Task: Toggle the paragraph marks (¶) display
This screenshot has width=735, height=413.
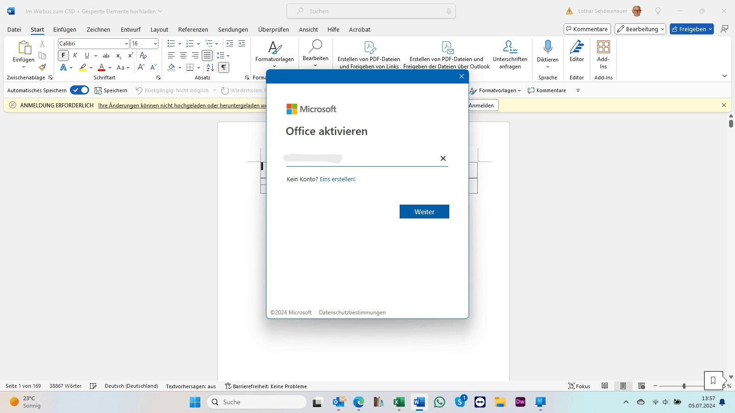Action: pos(223,67)
